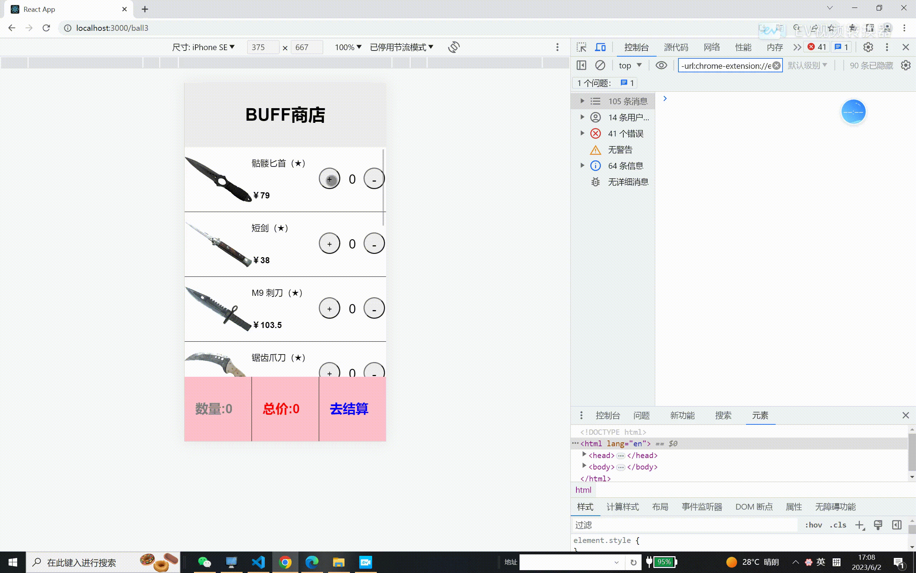Clear the console filter text
Viewport: 916px width, 573px height.
click(776, 66)
